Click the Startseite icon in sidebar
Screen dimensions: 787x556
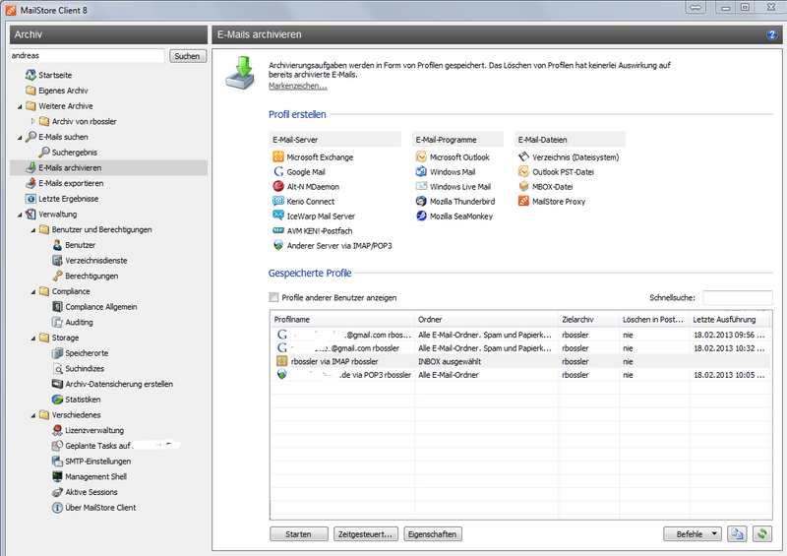coord(30,75)
